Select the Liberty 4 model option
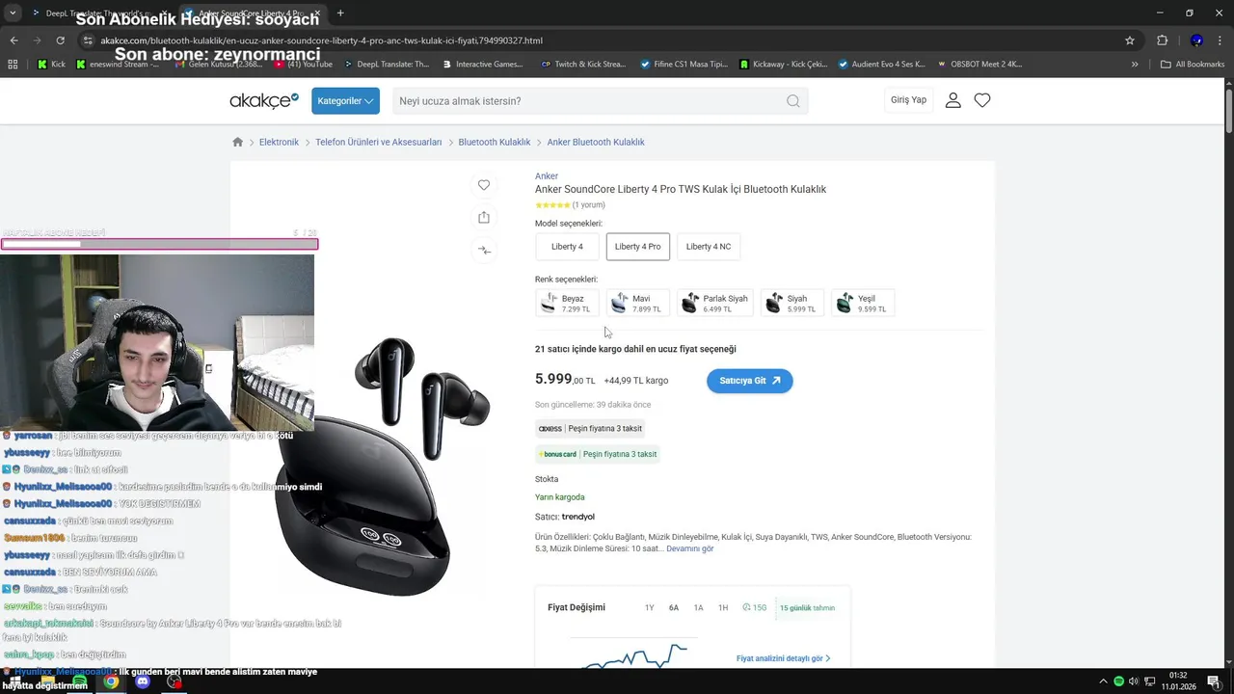 click(567, 247)
